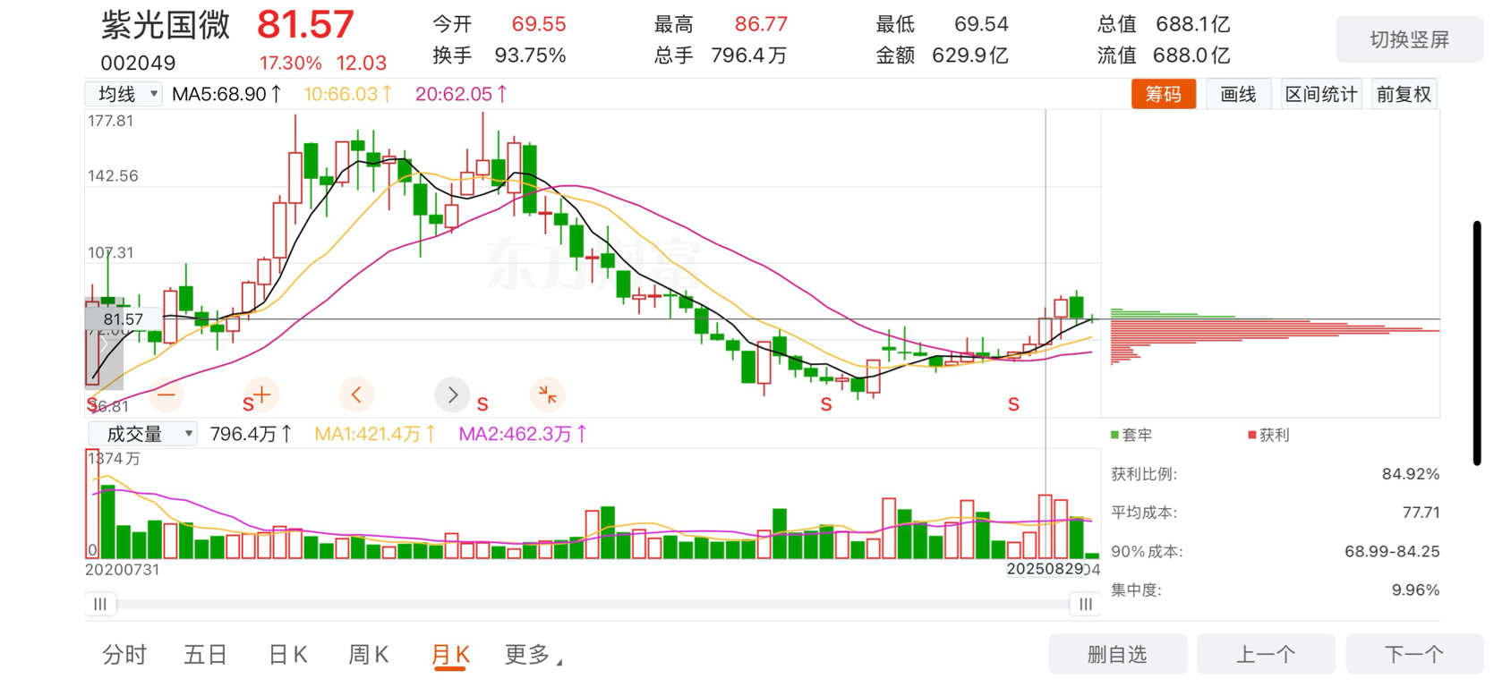Click the 总值 value 688.1亿
Screen dimensions: 1494x687
pyautogui.click(x=1192, y=24)
